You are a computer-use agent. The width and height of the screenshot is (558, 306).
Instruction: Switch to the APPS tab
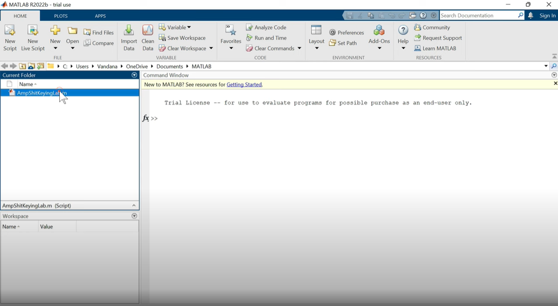point(100,16)
